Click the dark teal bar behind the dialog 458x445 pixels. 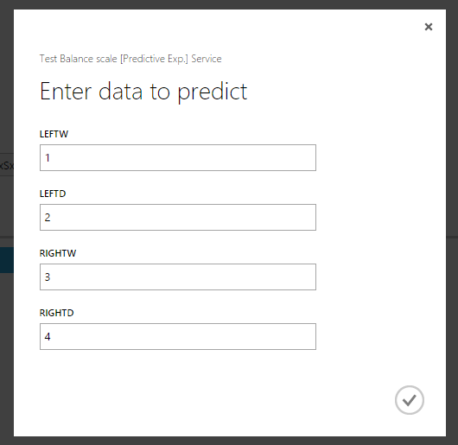pyautogui.click(x=7, y=260)
